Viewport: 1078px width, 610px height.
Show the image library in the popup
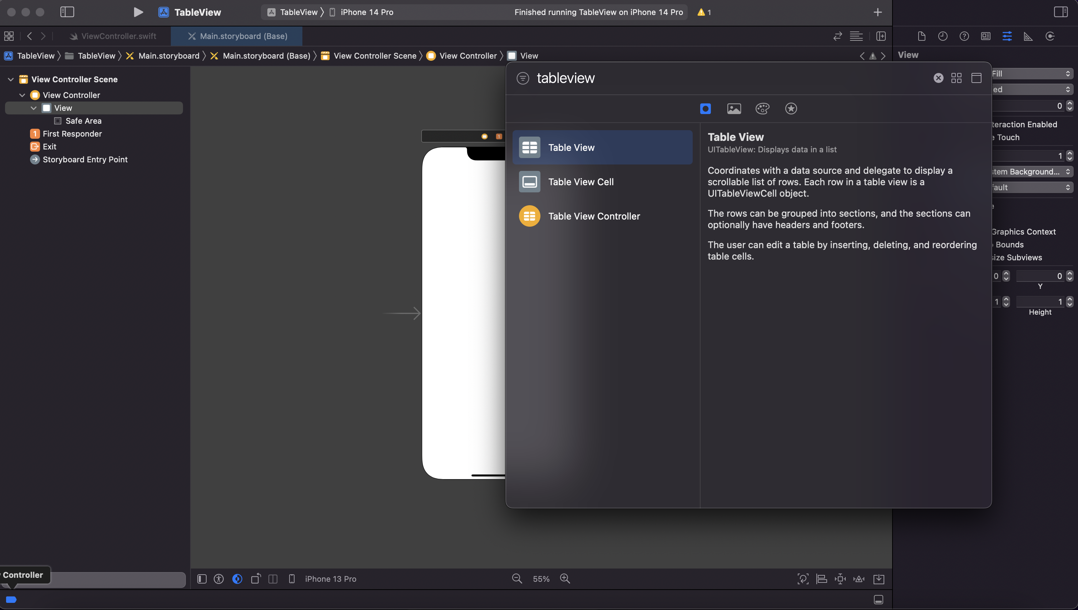point(734,109)
